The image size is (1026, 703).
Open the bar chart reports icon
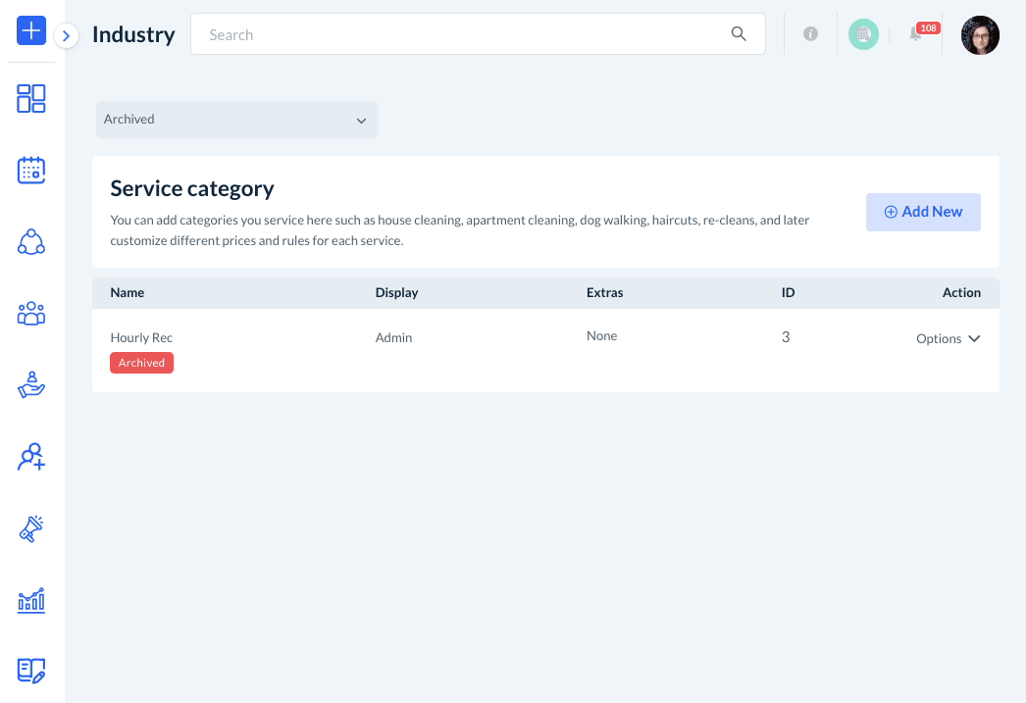click(x=31, y=600)
